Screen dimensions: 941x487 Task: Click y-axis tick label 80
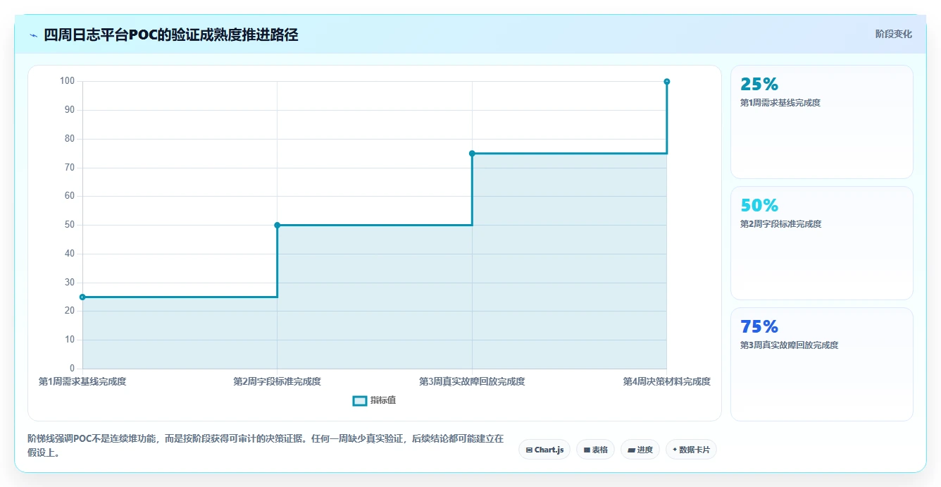coord(69,139)
